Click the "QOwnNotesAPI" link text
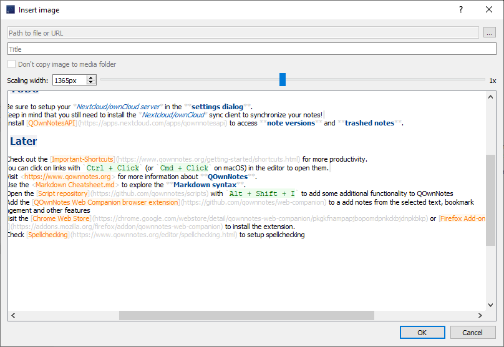The image size is (504, 347). click(52, 123)
